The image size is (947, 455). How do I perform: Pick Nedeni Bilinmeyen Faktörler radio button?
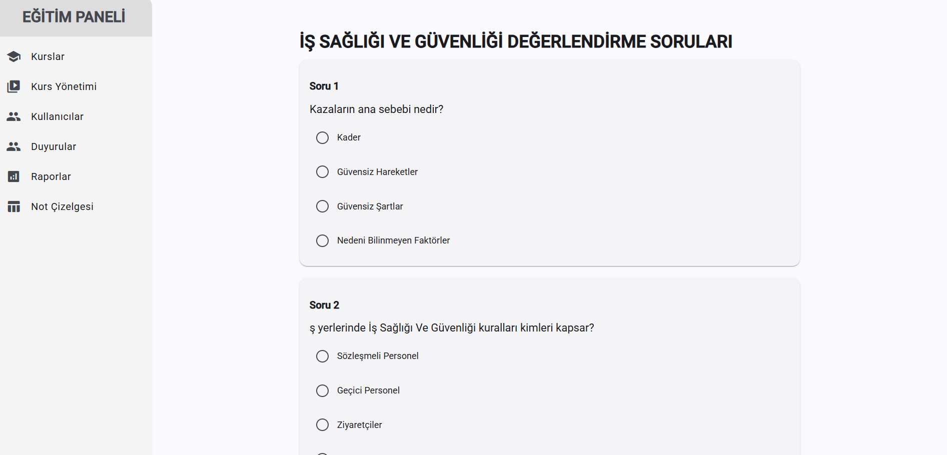click(323, 240)
